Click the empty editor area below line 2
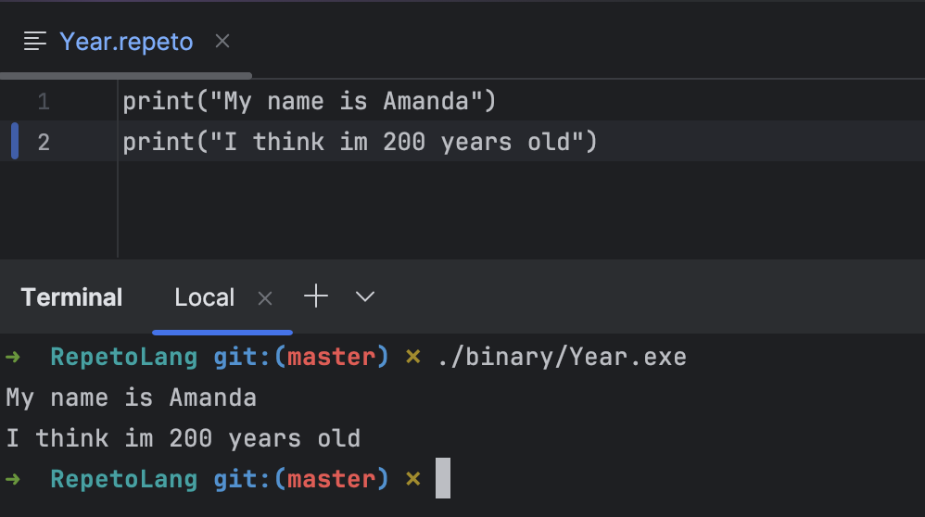 click(519, 209)
